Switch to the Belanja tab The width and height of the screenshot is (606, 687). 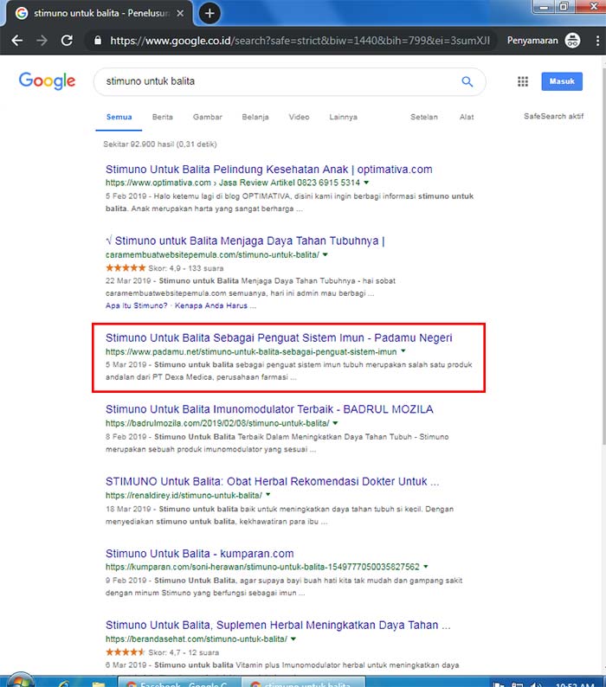(x=255, y=117)
